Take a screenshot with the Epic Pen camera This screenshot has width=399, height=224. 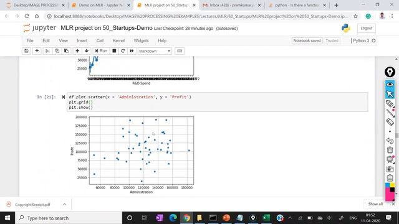[x=390, y=169]
